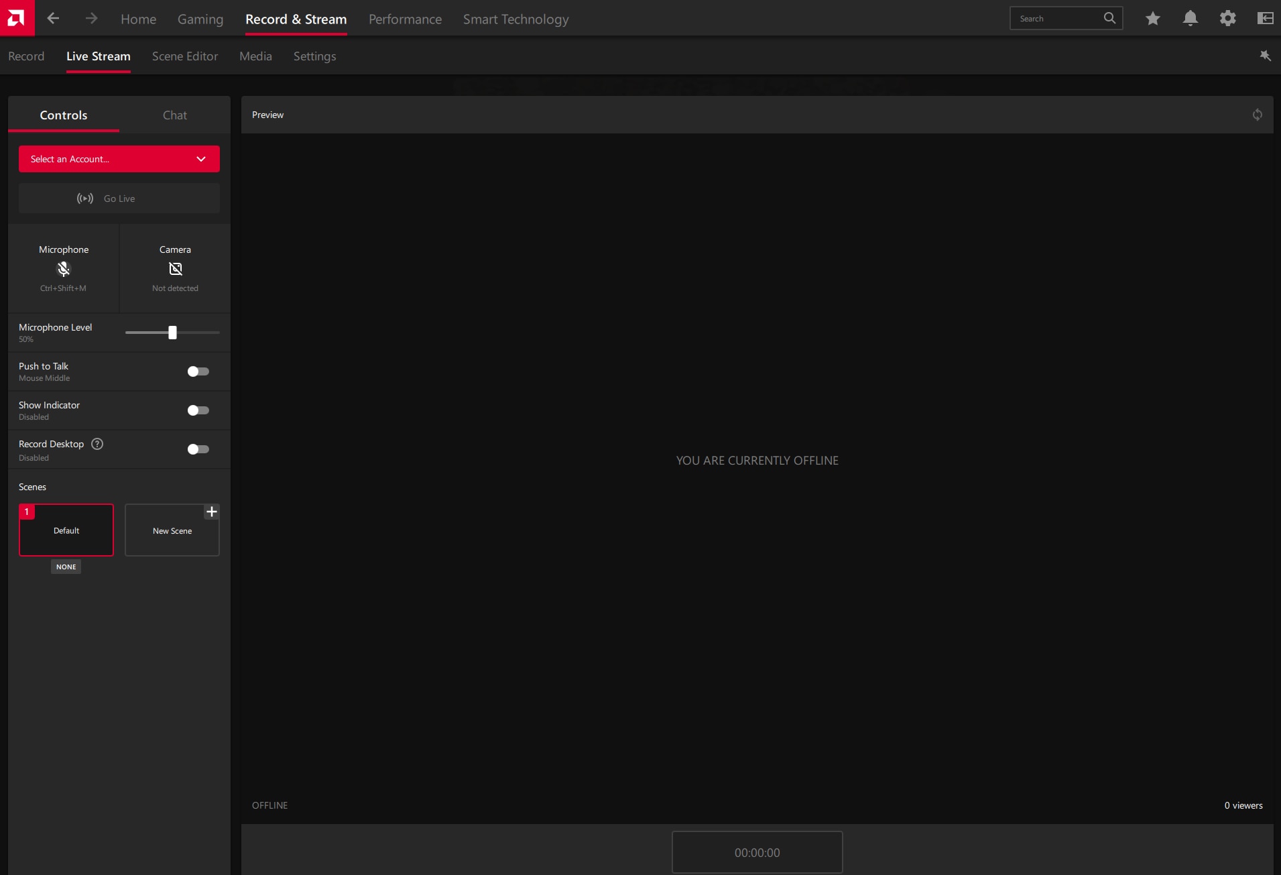This screenshot has height=875, width=1281.
Task: Open notifications via the bell icon
Action: 1190,18
